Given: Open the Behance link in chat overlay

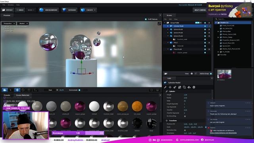Looking at the screenshot, I should (x=223, y=133).
